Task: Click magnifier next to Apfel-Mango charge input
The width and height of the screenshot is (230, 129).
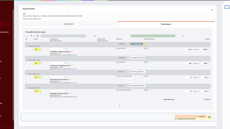Action: tap(66, 77)
